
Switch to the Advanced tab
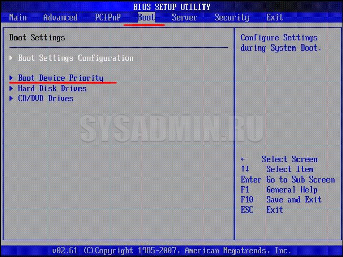pyautogui.click(x=60, y=18)
